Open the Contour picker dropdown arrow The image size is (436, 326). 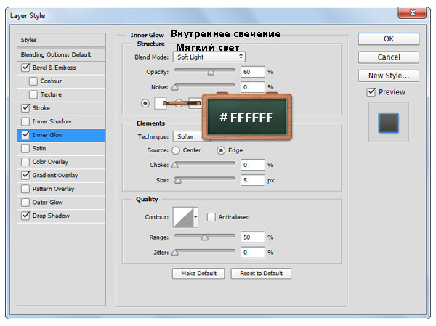[195, 217]
